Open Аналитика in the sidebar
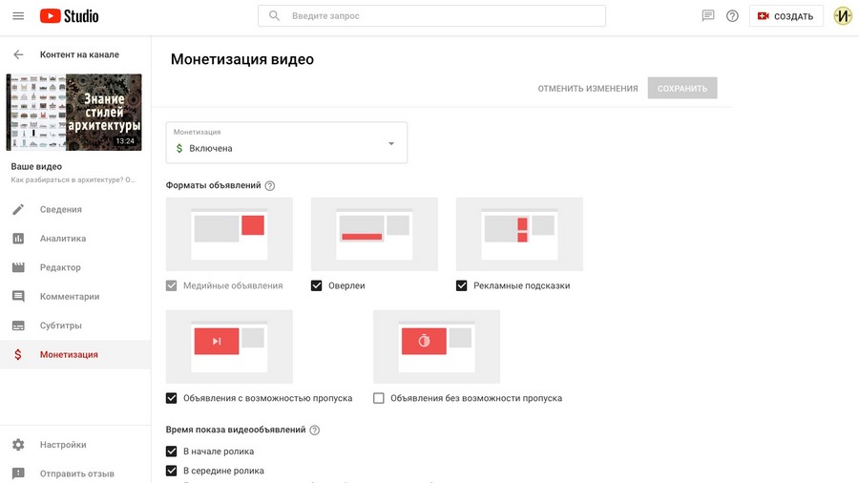 click(63, 239)
